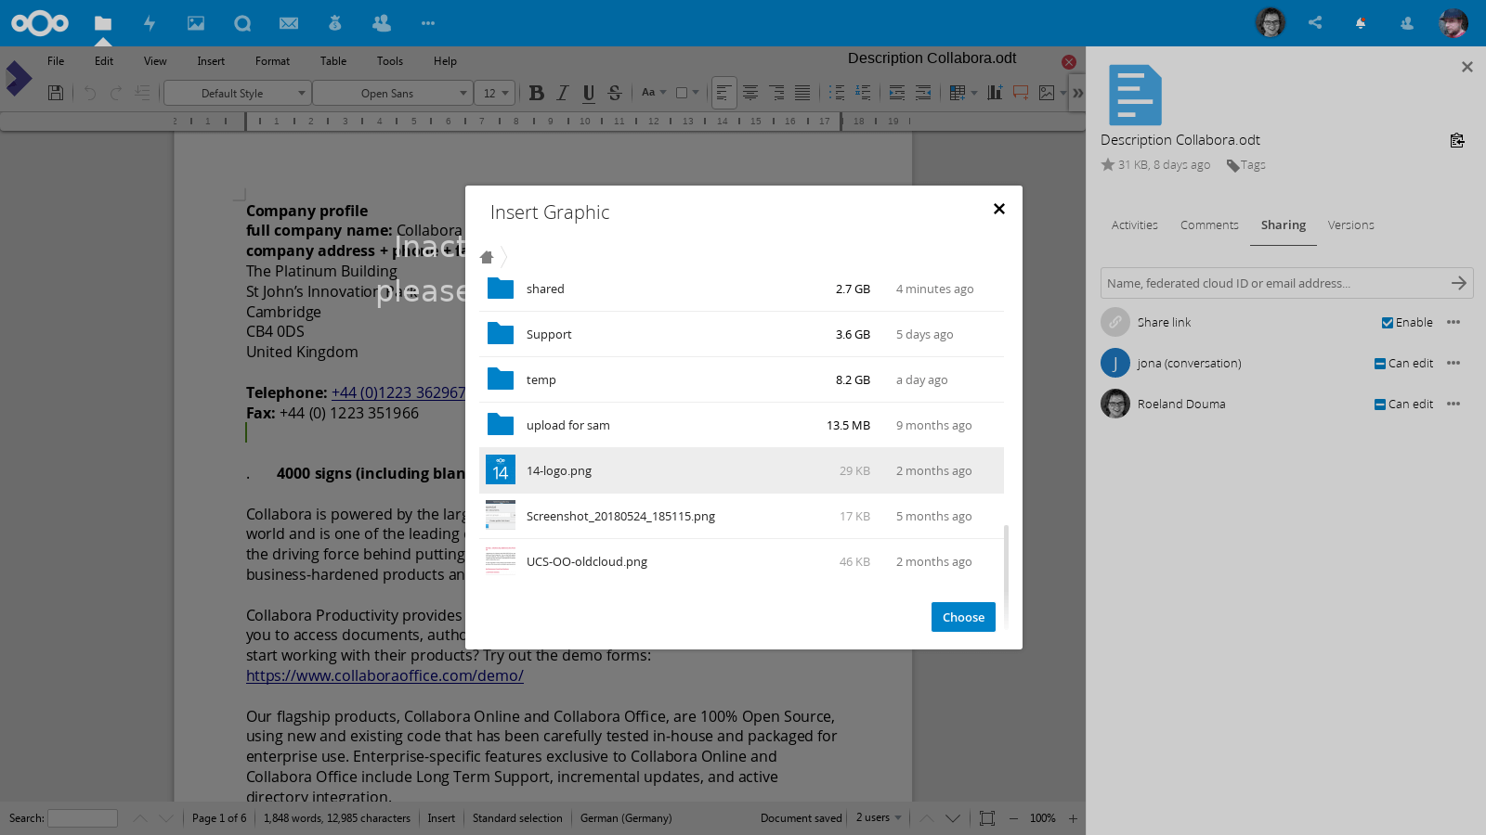Open the collaboraoffice.com demo link
Viewport: 1486px width, 835px height.
(385, 675)
